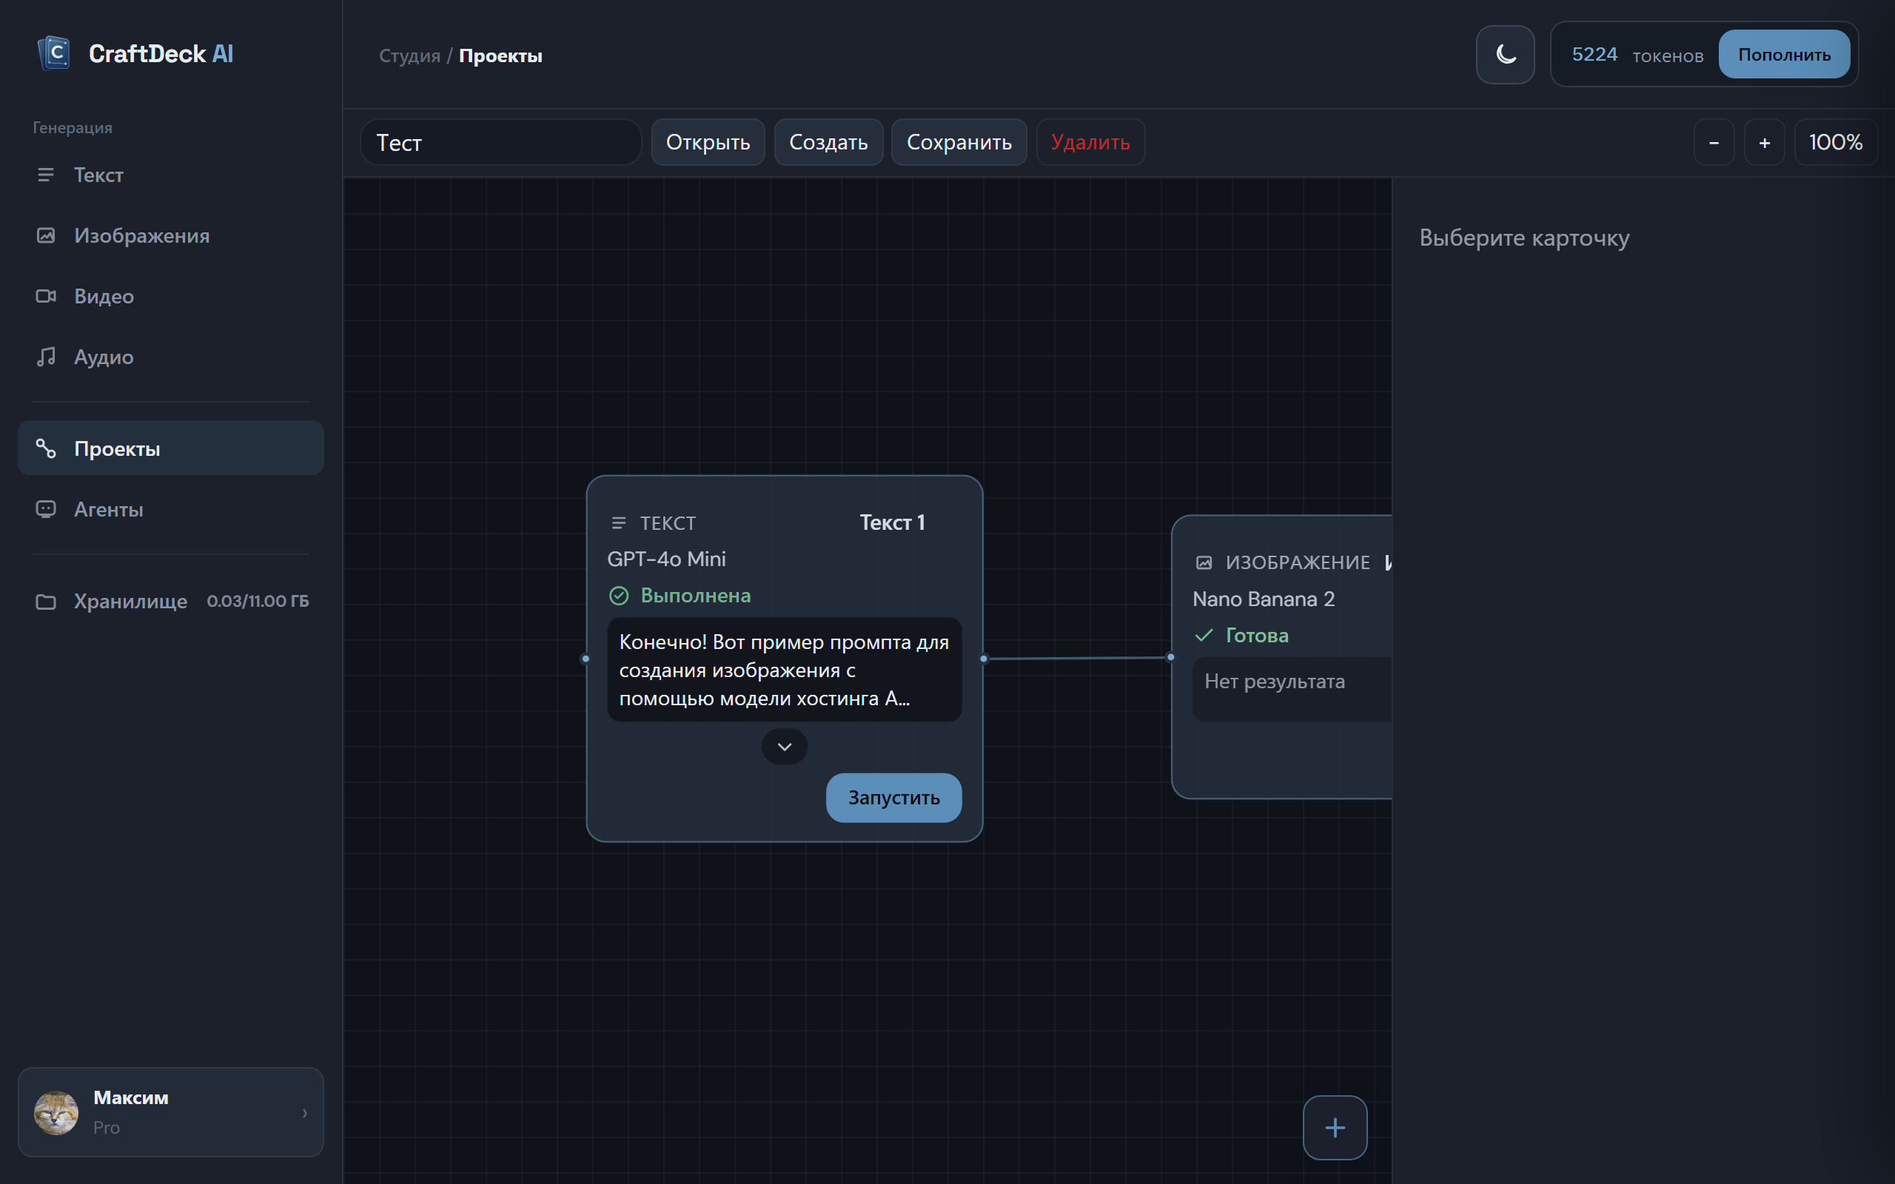Click the Открыть button
This screenshot has height=1184, width=1895.
(x=708, y=143)
